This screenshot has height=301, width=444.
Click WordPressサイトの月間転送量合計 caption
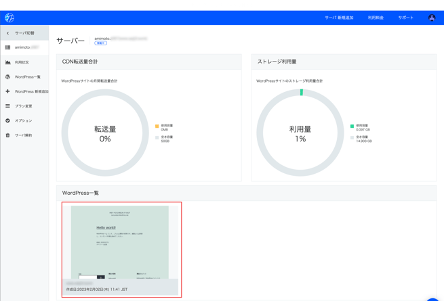pos(89,81)
